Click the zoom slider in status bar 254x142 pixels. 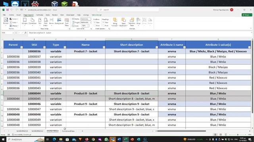[x=238, y=135]
